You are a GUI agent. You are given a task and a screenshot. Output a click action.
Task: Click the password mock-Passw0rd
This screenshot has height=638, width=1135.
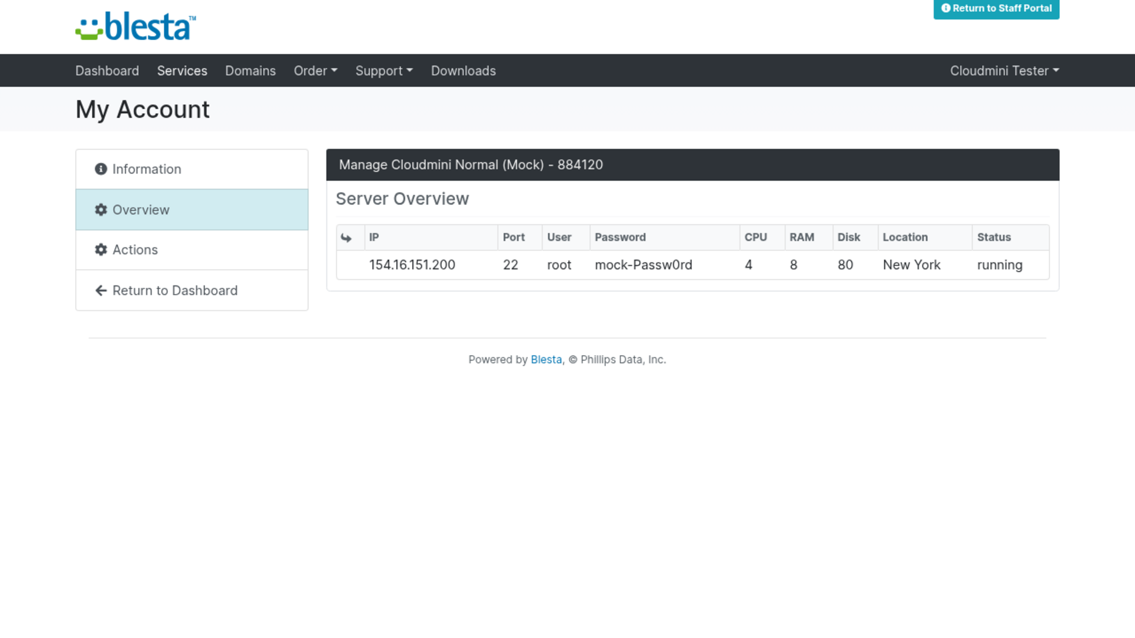643,265
